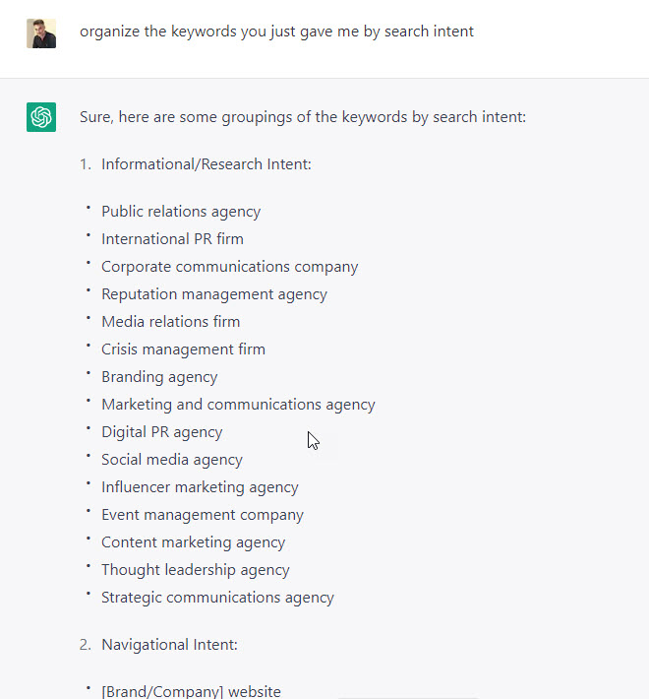Click 'Marketing and communications agency' item
This screenshot has width=649, height=699.
pyautogui.click(x=238, y=405)
